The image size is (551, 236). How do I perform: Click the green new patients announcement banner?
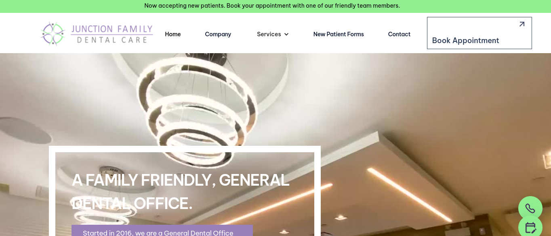point(275,6)
